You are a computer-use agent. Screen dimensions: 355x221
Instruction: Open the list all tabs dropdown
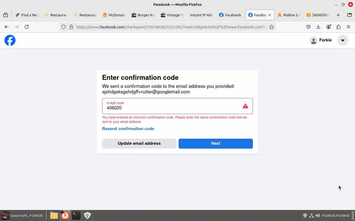(349, 15)
